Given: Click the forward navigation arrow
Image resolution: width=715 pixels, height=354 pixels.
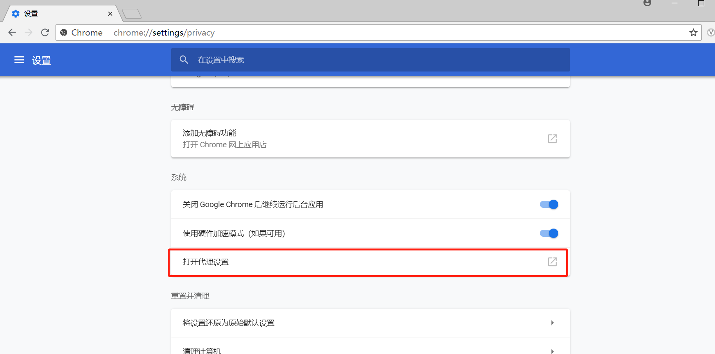Looking at the screenshot, I should 29,32.
